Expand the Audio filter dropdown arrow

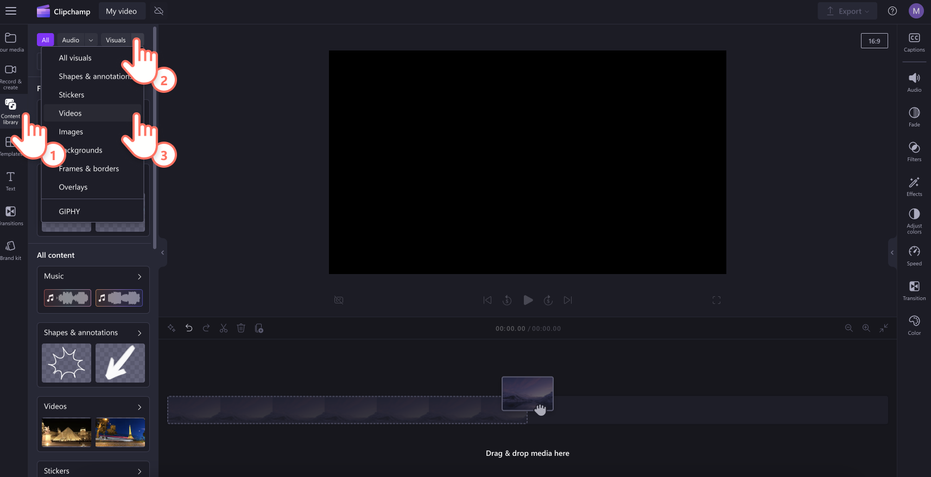91,40
